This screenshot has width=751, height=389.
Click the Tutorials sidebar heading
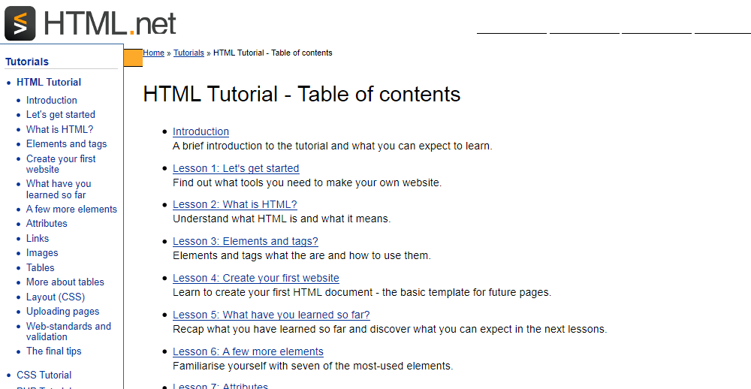[x=27, y=62]
